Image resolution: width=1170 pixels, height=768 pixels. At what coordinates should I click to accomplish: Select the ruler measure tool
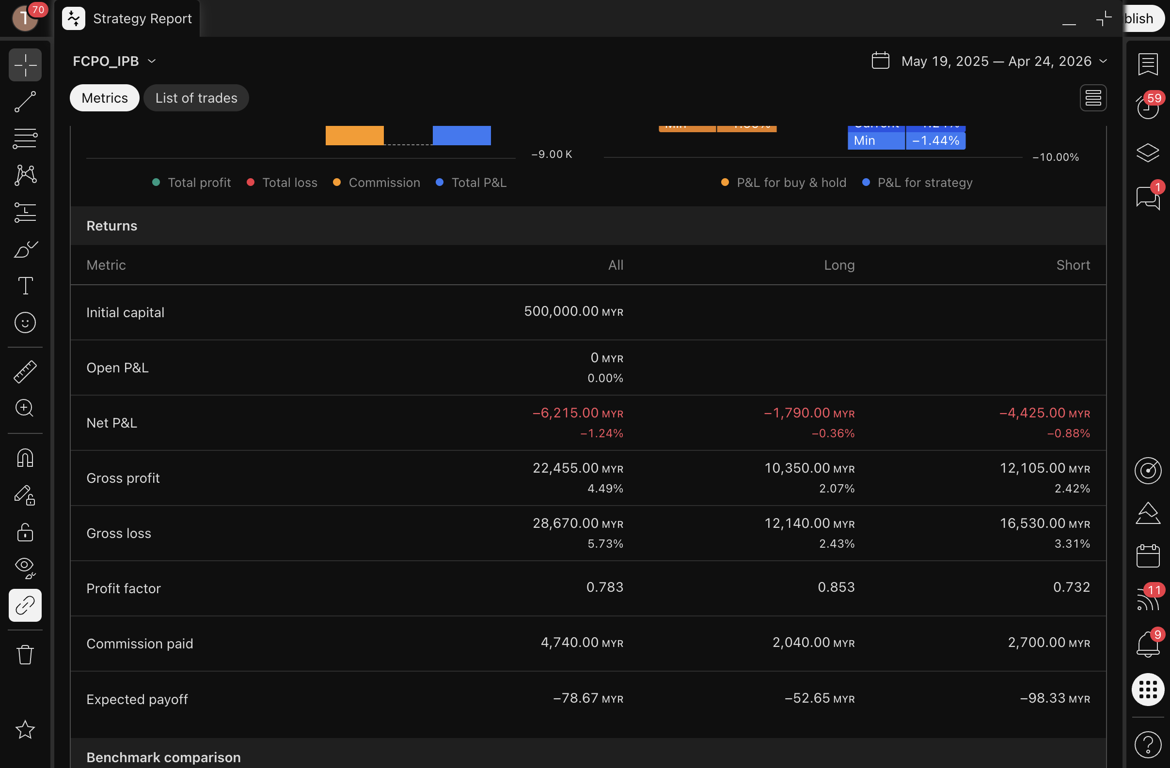tap(25, 372)
